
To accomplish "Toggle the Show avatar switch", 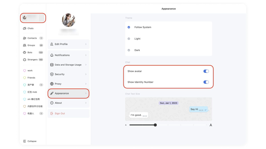I will click(206, 71).
